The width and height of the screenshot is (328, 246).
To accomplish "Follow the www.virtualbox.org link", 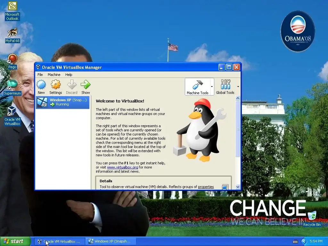I will pos(122,167).
